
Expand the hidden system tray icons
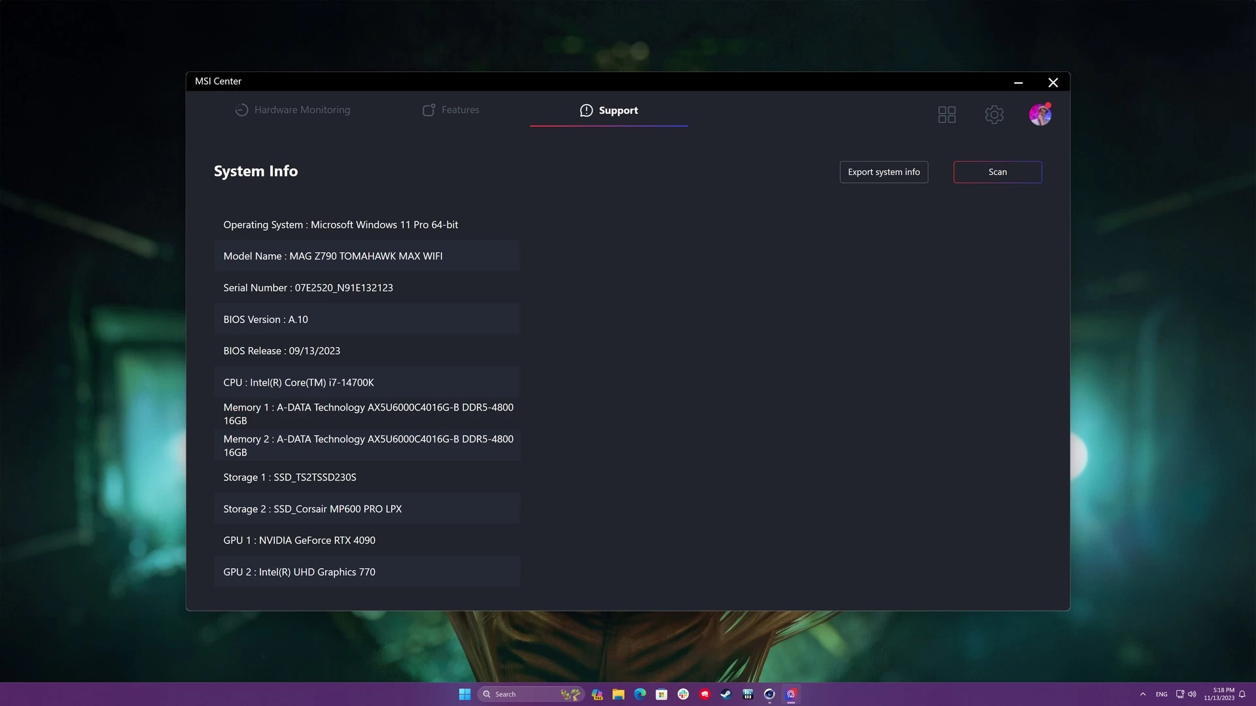tap(1143, 694)
